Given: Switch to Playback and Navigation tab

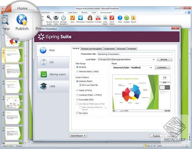Looking at the screenshot, I should pyautogui.click(x=92, y=49).
